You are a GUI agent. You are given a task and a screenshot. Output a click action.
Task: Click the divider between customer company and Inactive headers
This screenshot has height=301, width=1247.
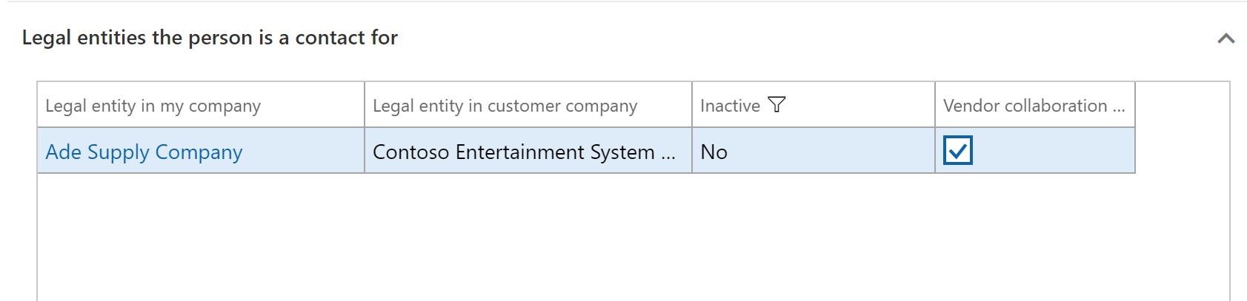pos(692,105)
